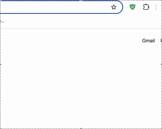Click the blue outline of the address bar
162x129 pixels.
tap(62, 13)
